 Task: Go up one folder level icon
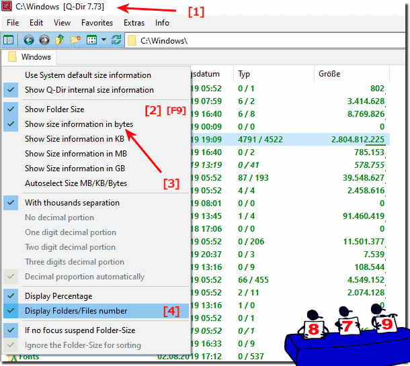tap(60, 40)
